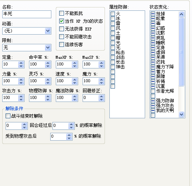Decrease MaxSP % with down arrow

102,66
